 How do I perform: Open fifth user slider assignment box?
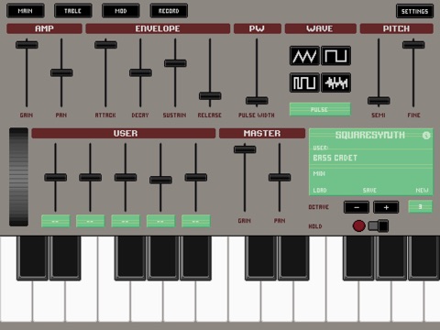(196, 221)
